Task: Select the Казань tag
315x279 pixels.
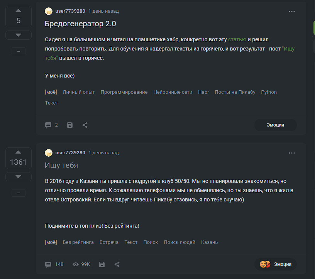Action: click(209, 242)
